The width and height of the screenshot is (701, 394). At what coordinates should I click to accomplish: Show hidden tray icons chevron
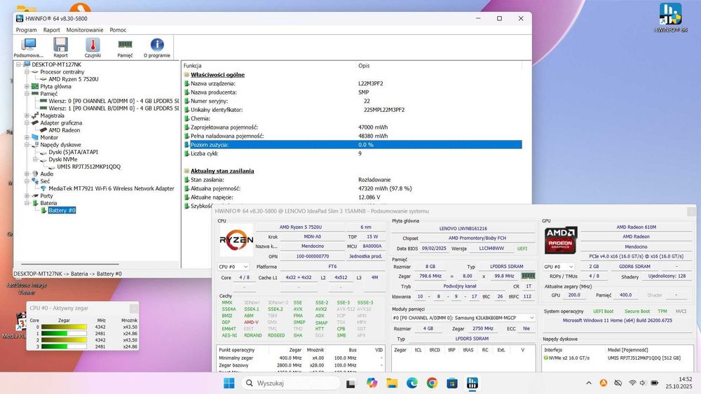589,383
